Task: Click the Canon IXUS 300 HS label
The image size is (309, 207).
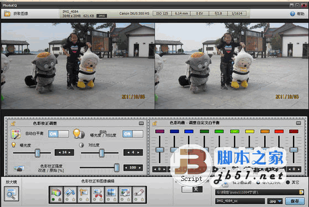Action: (134, 14)
